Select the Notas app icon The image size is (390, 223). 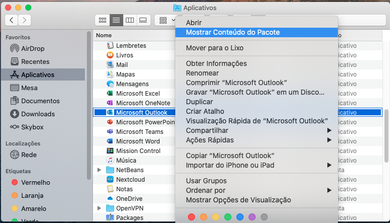pos(110,189)
